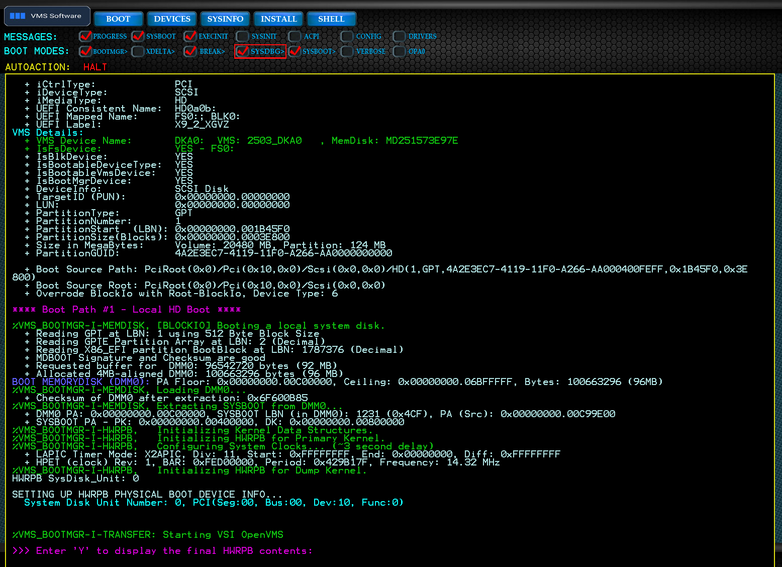
Task: Click the 'Size in MegaBytes:' line
Action: 205,245
